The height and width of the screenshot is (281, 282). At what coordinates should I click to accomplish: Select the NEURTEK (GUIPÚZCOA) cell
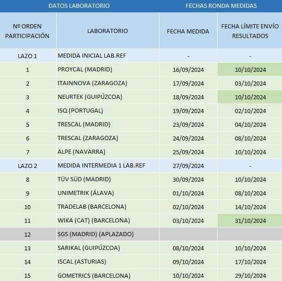[108, 97]
